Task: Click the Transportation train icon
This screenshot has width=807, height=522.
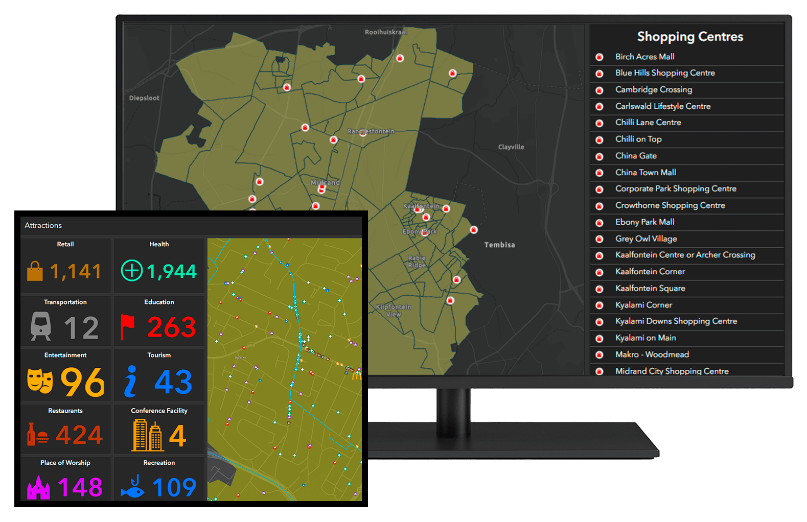Action: click(x=41, y=327)
